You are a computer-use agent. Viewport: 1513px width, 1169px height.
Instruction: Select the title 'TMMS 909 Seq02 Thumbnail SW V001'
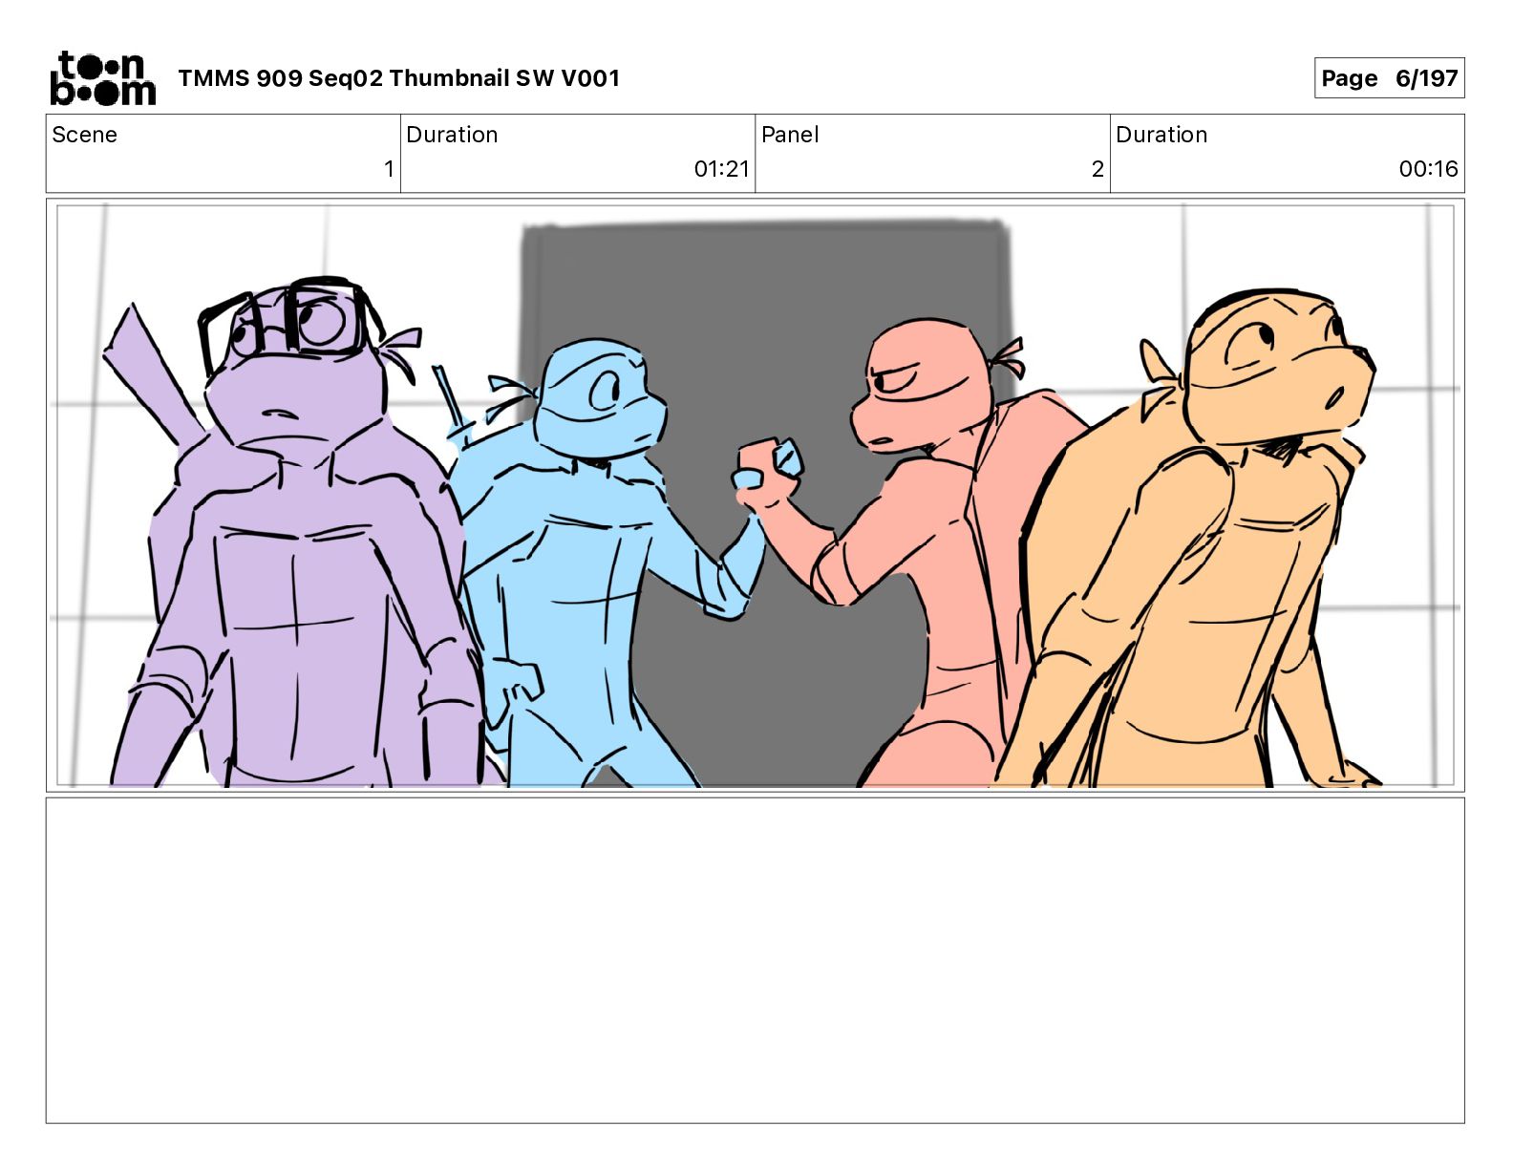398,78
